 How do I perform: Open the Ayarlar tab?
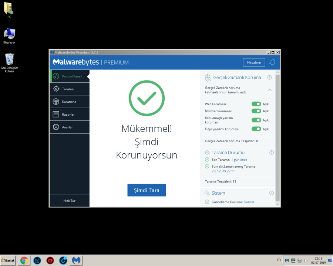(x=70, y=127)
